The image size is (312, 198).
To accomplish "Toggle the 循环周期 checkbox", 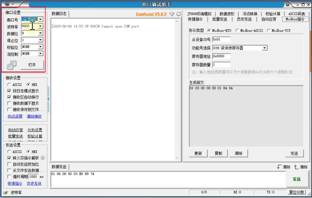I will coord(9,176).
